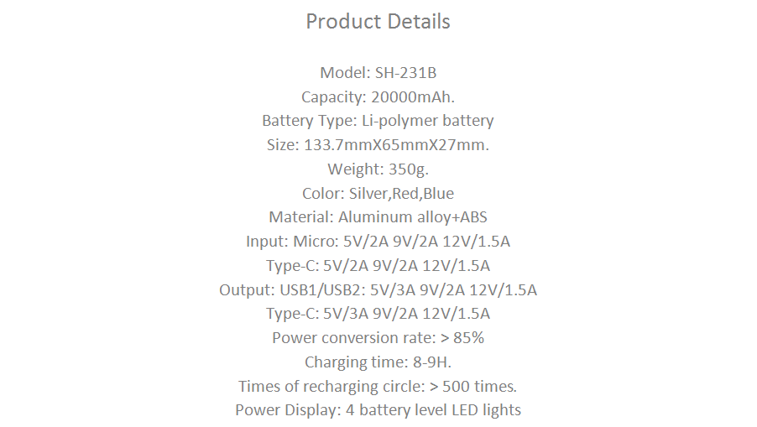Click the Capacity: 20000mAh text
This screenshot has height=427, width=757.
click(378, 97)
